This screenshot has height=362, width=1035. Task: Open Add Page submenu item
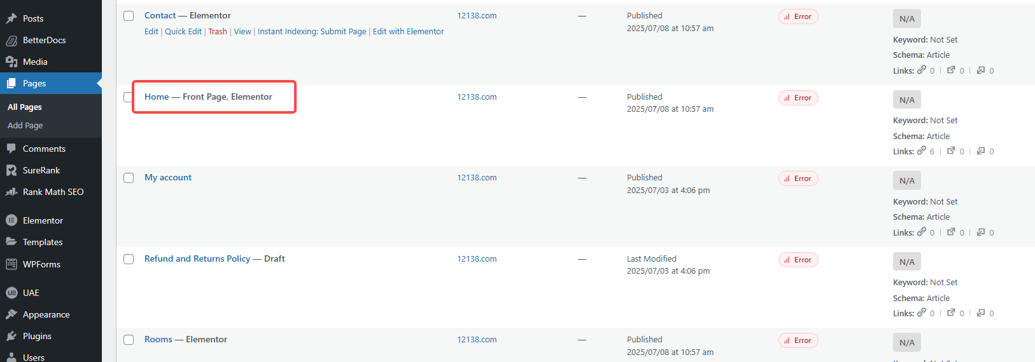click(25, 126)
